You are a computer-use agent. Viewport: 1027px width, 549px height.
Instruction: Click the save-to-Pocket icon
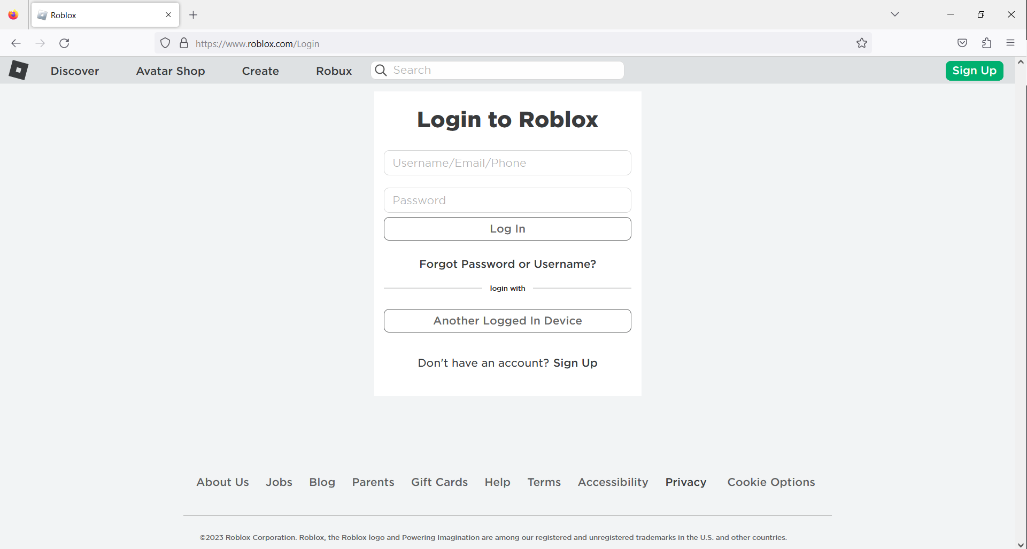click(962, 43)
